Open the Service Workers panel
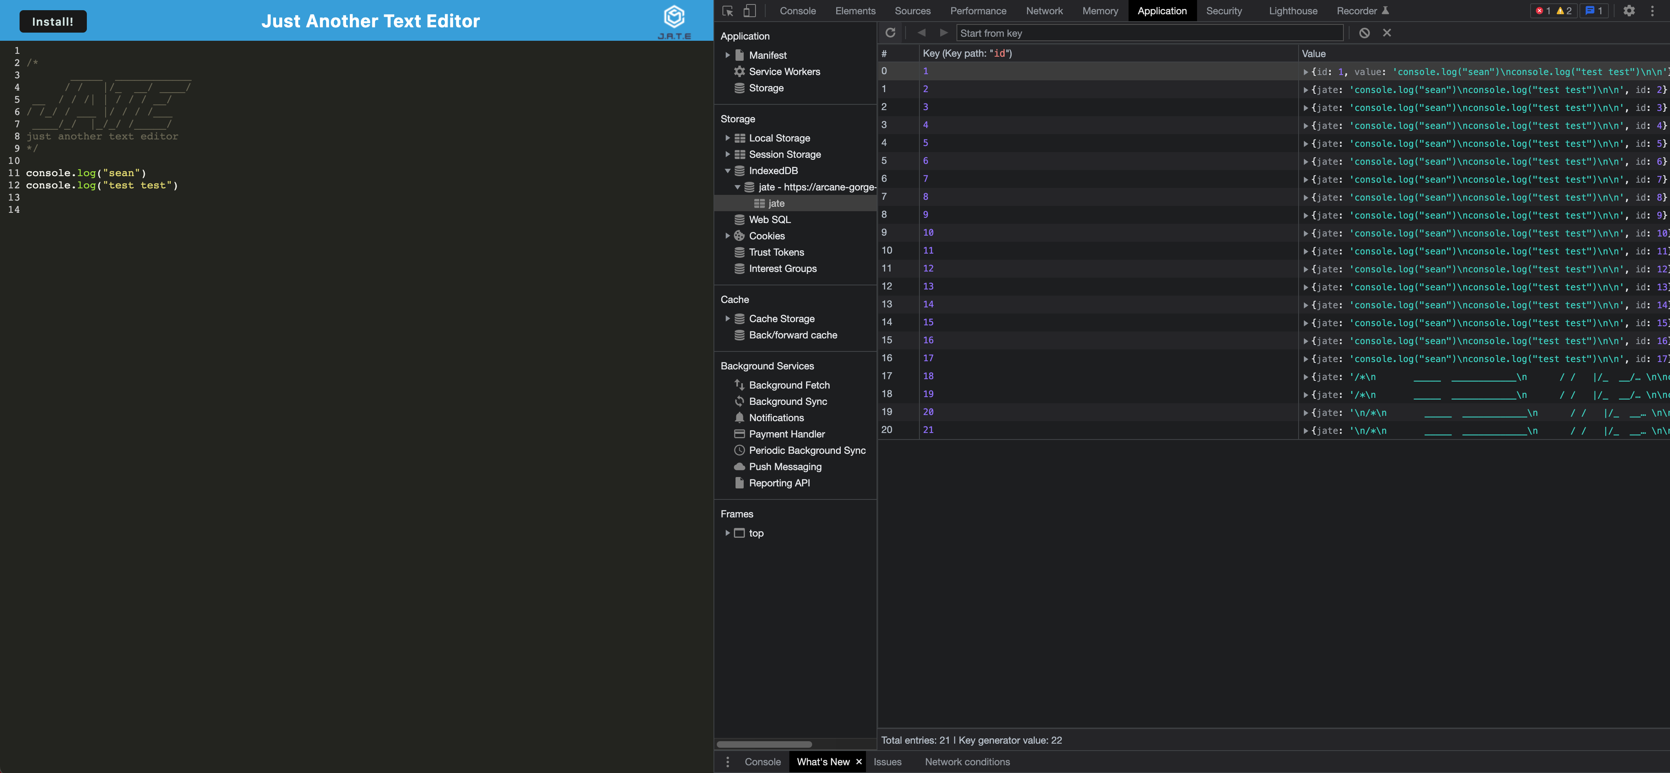Image resolution: width=1670 pixels, height=773 pixels. 784,71
